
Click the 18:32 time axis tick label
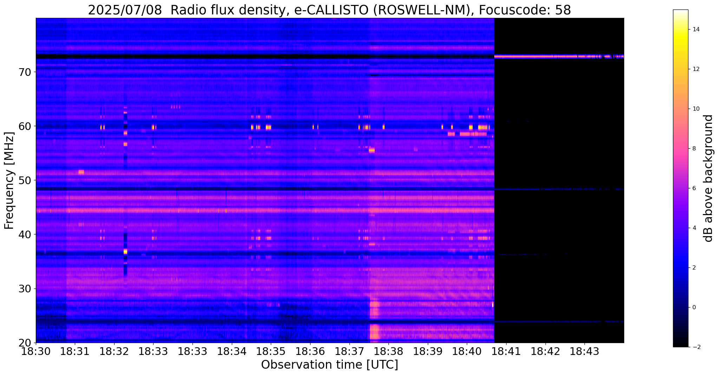click(x=114, y=351)
